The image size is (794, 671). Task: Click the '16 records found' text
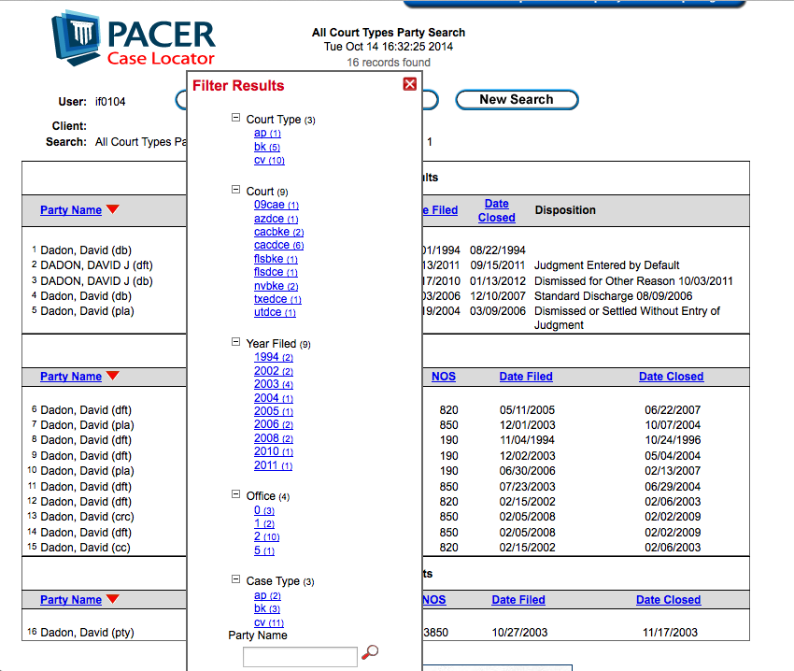click(389, 63)
